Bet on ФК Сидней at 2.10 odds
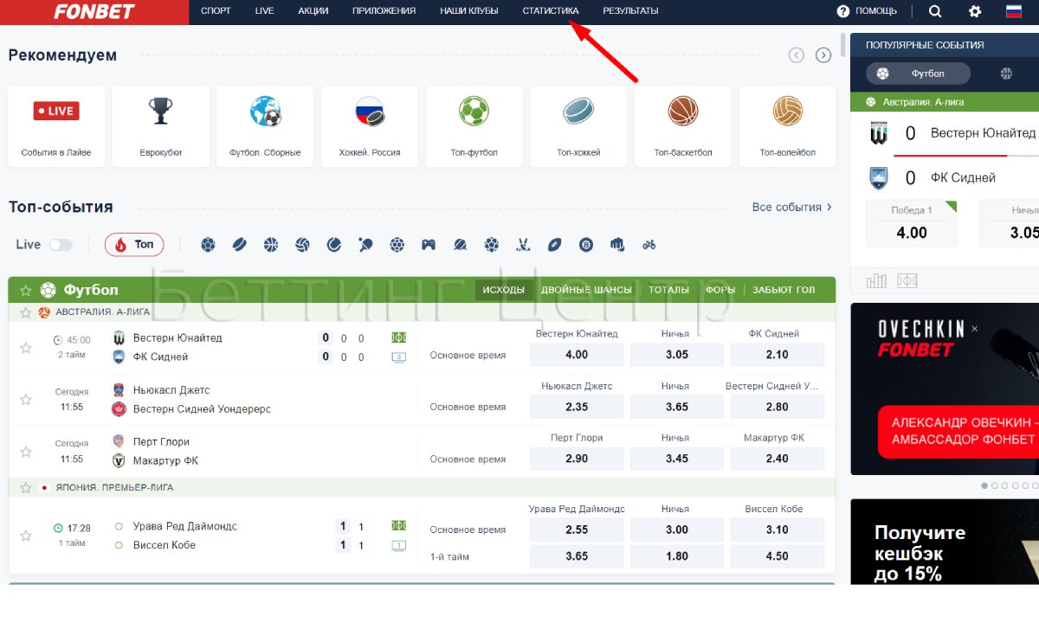 (778, 355)
